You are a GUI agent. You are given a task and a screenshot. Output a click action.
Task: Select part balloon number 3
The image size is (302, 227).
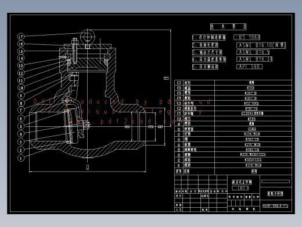(x=21, y=142)
